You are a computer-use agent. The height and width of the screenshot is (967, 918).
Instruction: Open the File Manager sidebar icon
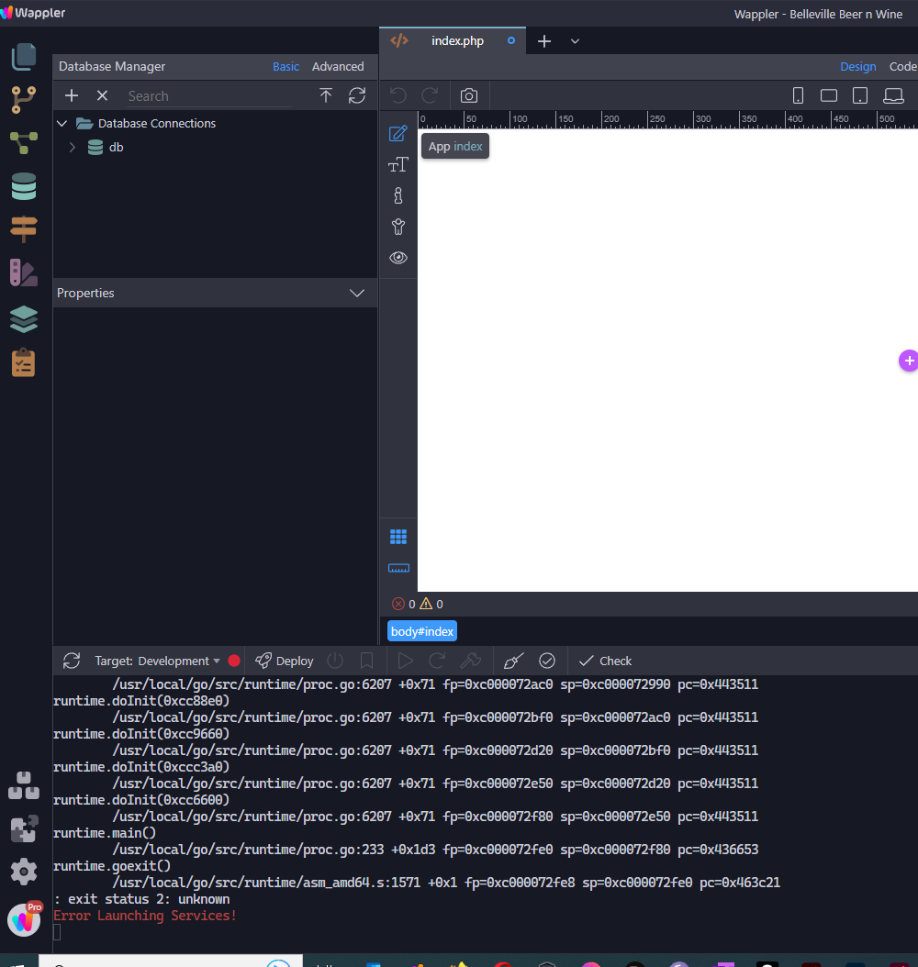pyautogui.click(x=24, y=57)
